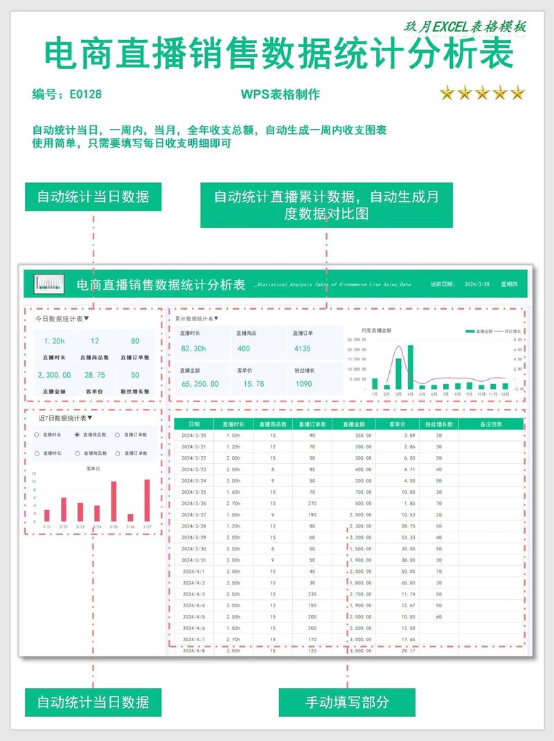Collapse the 累计数据统计 section

tap(216, 320)
